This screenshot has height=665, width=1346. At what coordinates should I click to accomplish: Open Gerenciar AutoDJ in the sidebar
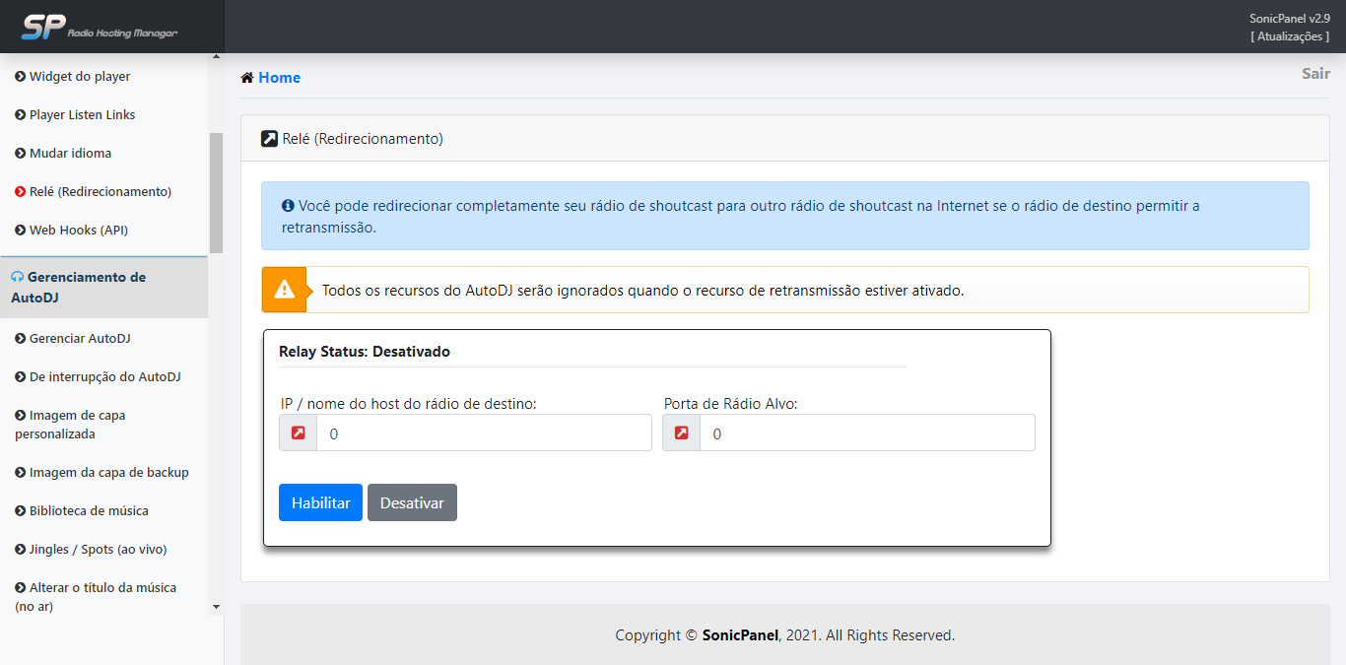pos(80,339)
